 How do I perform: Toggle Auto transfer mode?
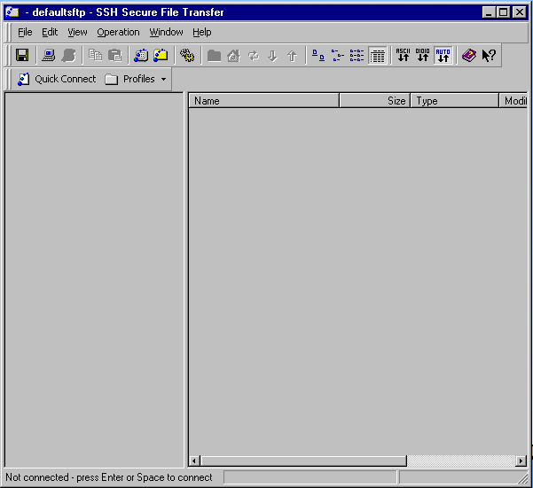coord(443,55)
